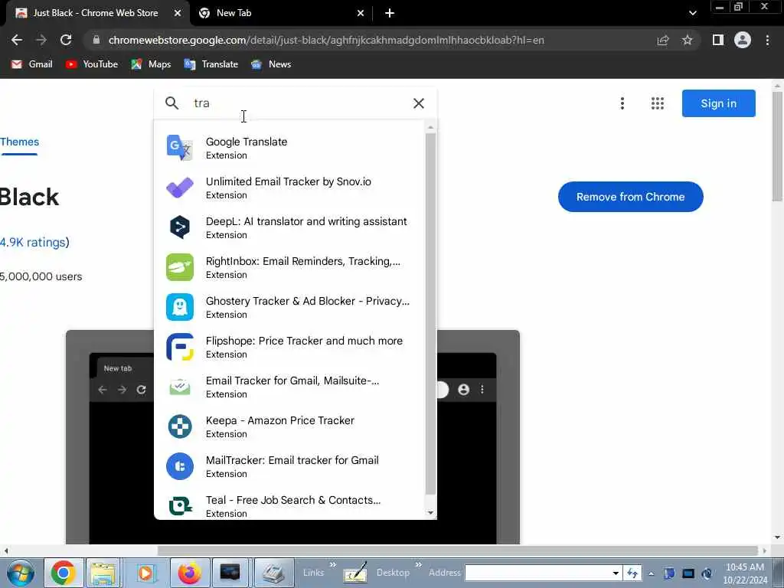Screen dimensions: 784x588
Task: Bookmark this page with the star
Action: [x=687, y=40]
